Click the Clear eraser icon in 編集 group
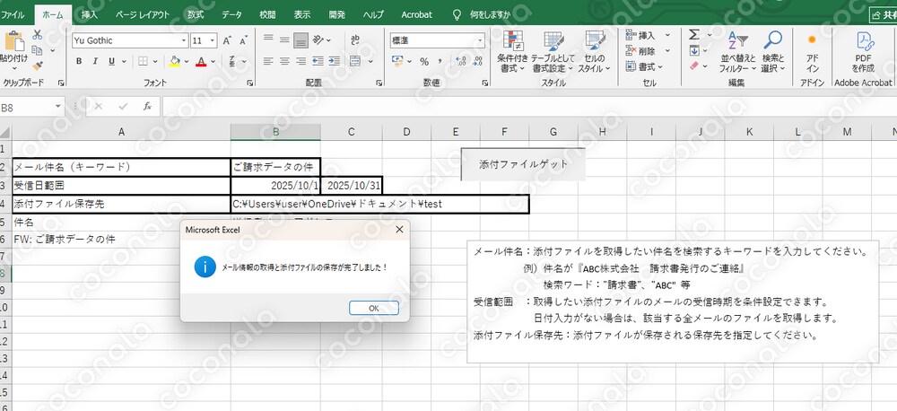Image resolution: width=897 pixels, height=411 pixels. (x=694, y=66)
